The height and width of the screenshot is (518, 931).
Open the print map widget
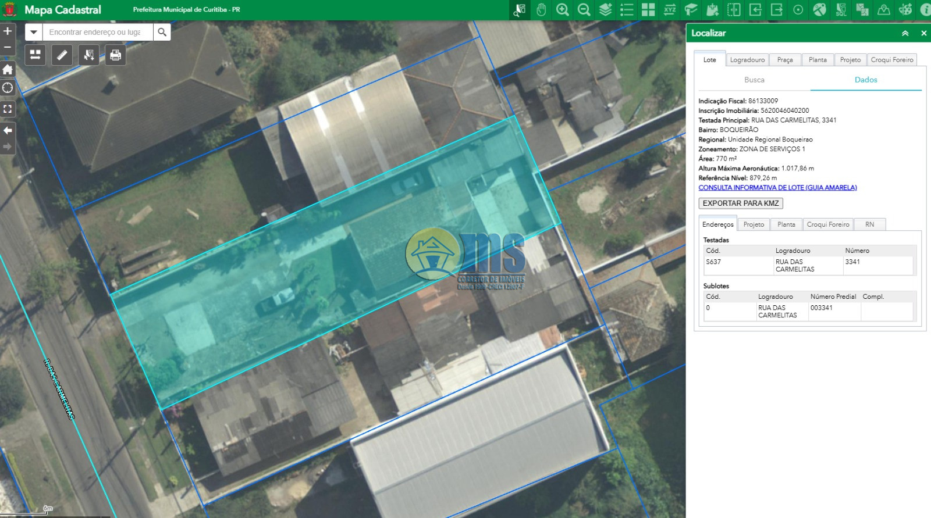click(115, 55)
